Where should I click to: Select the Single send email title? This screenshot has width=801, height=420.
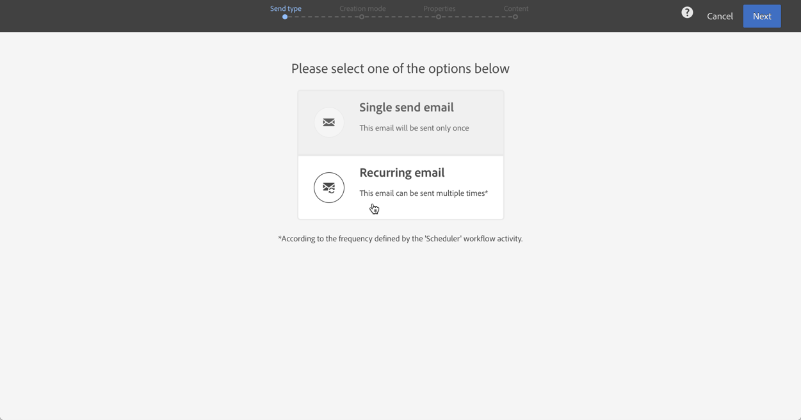(407, 107)
